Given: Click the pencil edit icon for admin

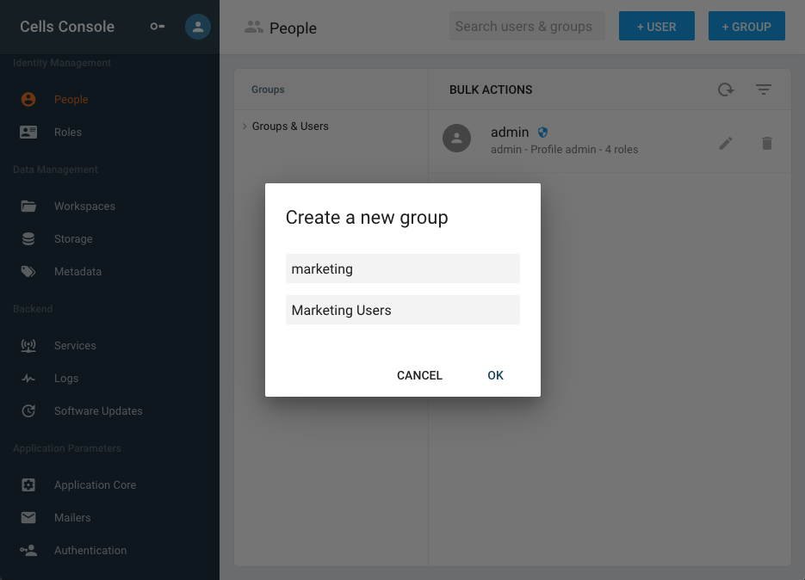Looking at the screenshot, I should 726,143.
